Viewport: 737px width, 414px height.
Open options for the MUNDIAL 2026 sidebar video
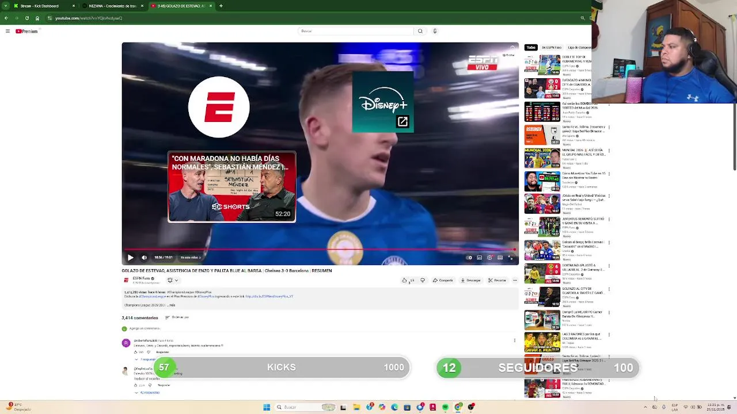(609, 151)
